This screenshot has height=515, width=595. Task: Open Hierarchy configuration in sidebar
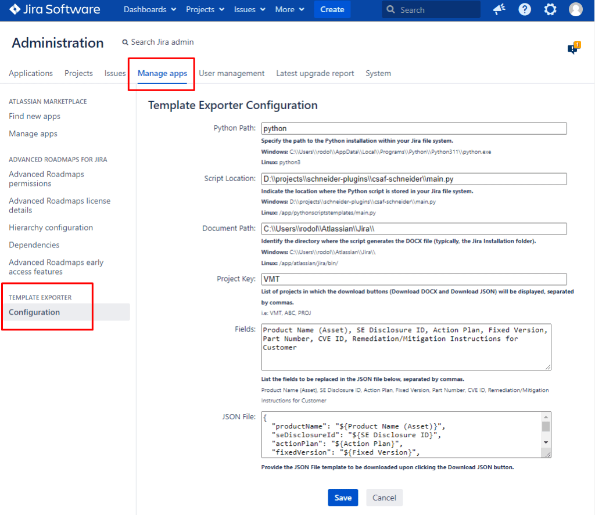coord(51,228)
